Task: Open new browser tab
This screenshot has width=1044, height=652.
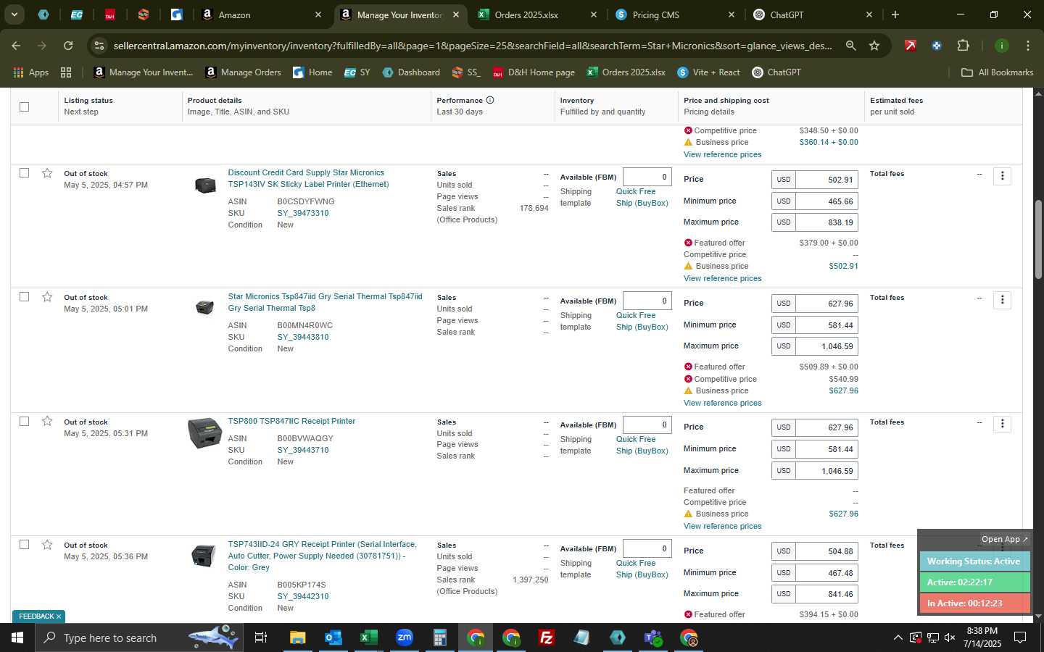Action: [x=895, y=14]
